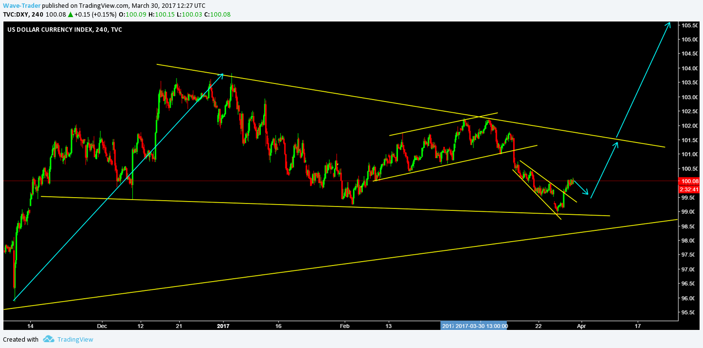The width and height of the screenshot is (703, 348).
Task: Click the 14 date label on time axis
Action: tap(30, 326)
